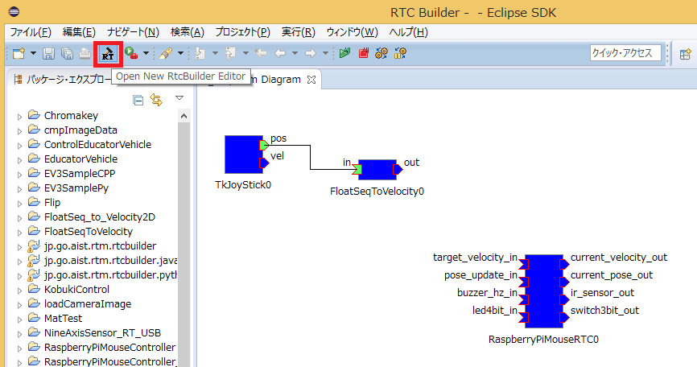Select the MatTest project in the tree
The image size is (697, 367).
tap(60, 319)
